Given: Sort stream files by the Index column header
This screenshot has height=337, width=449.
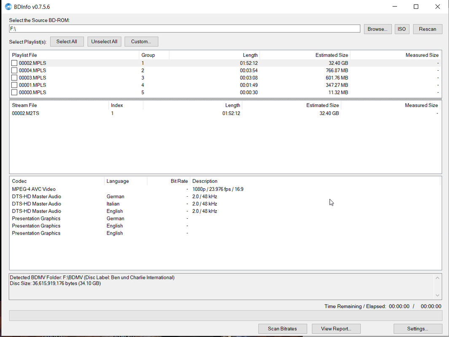Looking at the screenshot, I should pos(126,105).
